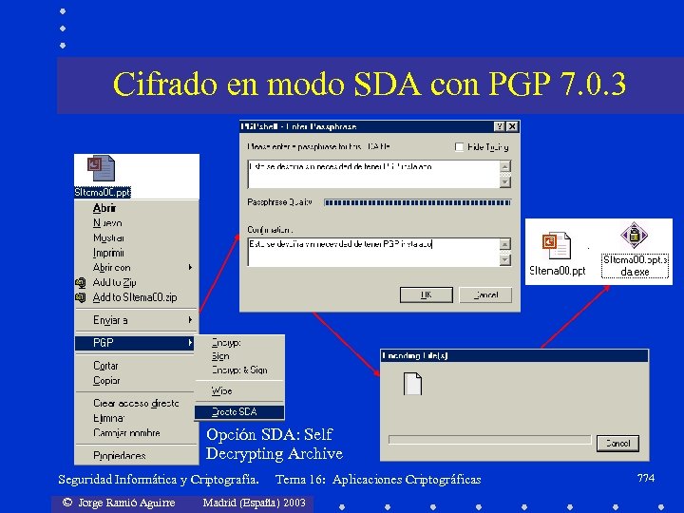This screenshot has height=513, width=684.
Task: Click scroll-down arrow of the passphrase field
Action: (505, 181)
